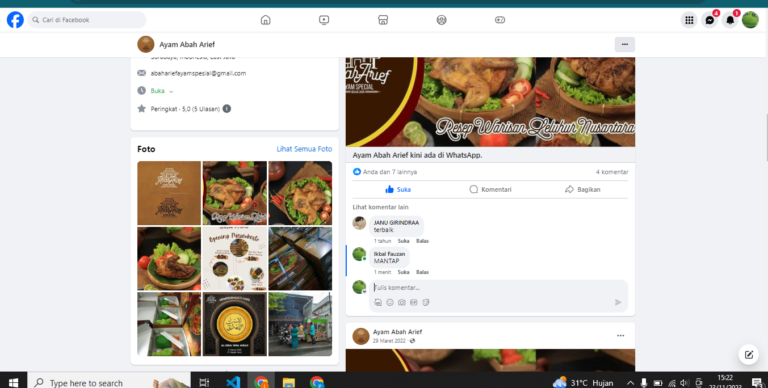The width and height of the screenshot is (768, 388).
Task: Show hidden system tray icons chevron
Action: click(x=630, y=382)
